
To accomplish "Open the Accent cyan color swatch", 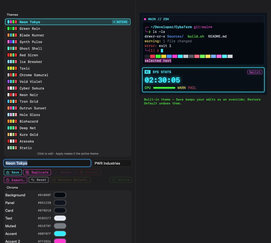I will pyautogui.click(x=60, y=234).
